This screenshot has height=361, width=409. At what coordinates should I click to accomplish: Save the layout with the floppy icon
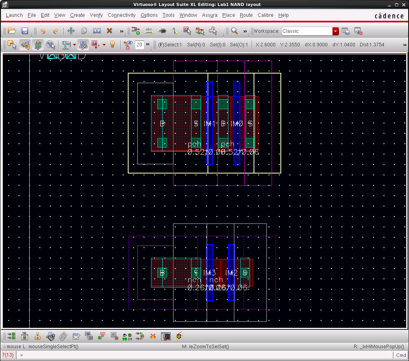pyautogui.click(x=25, y=31)
